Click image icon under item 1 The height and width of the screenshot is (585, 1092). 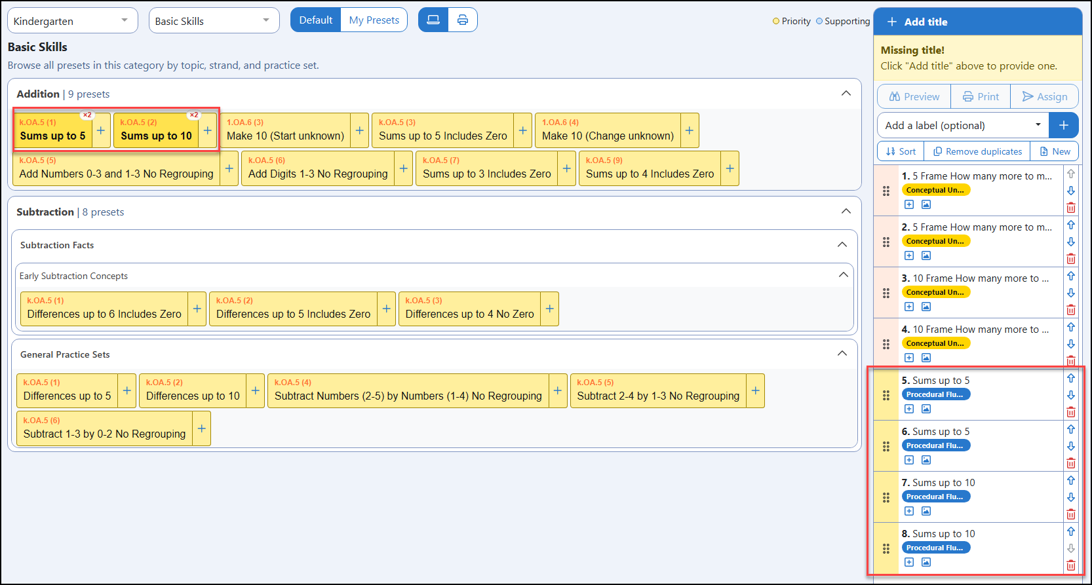coord(926,204)
